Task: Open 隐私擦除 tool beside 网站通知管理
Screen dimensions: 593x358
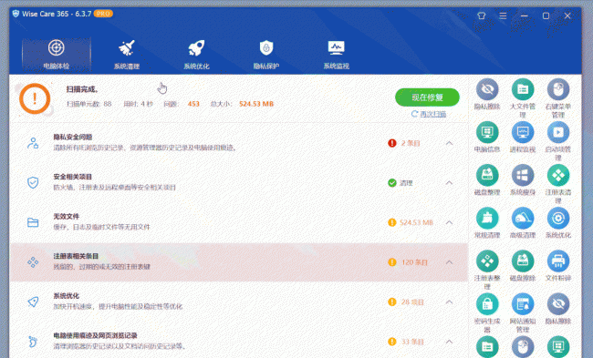Action: (557, 309)
